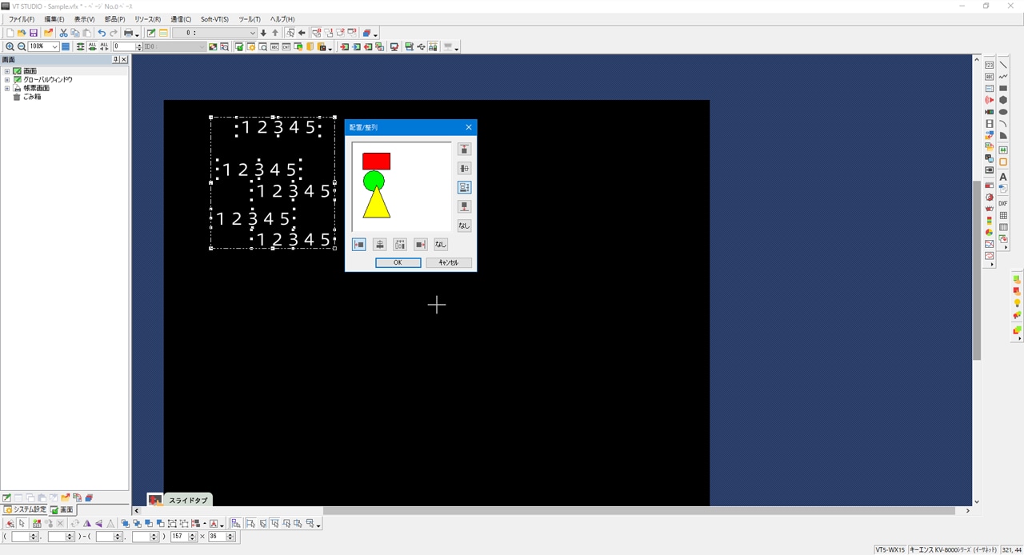Expand the 帳票画面 tree node
The width and height of the screenshot is (1024, 555).
(x=7, y=89)
